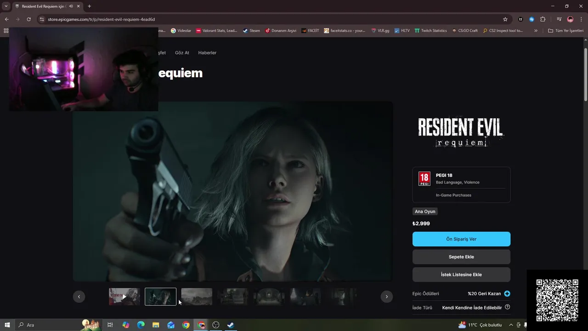
Task: Mute the tab audio speaker icon
Action: coord(71,6)
